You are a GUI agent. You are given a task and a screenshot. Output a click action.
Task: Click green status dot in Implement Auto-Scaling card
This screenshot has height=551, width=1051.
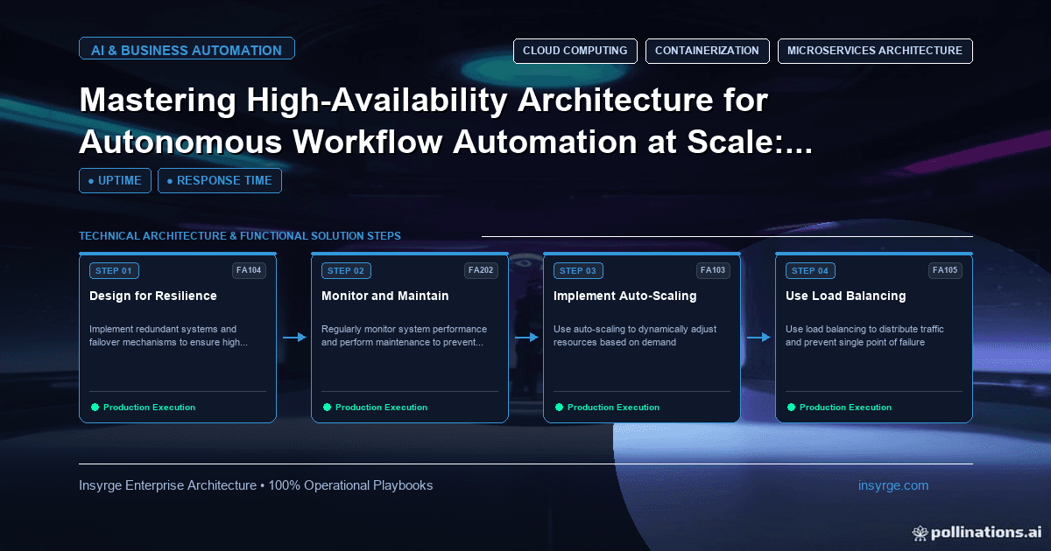click(x=559, y=408)
